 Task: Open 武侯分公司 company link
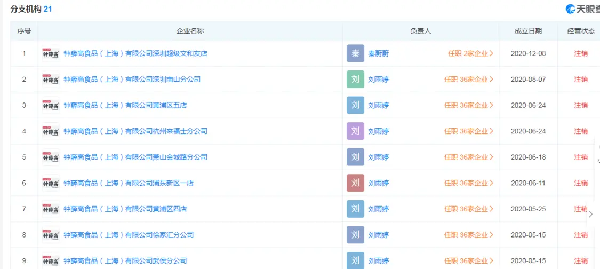click(x=125, y=260)
